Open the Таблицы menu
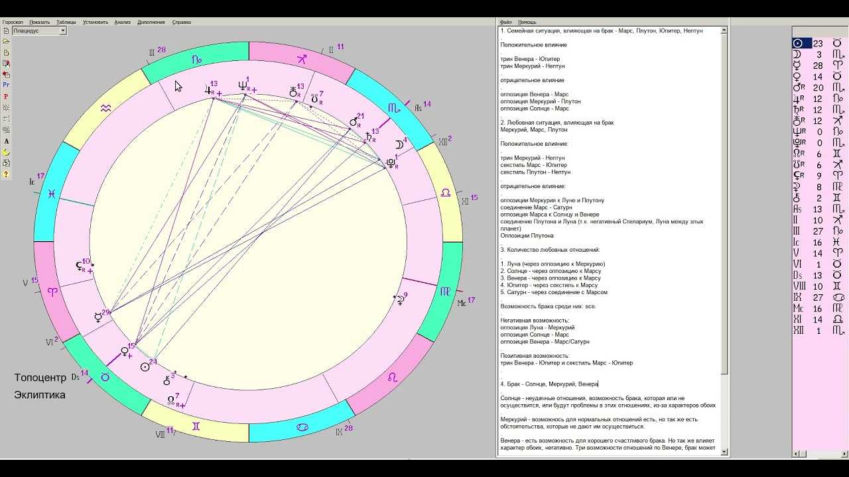This screenshot has width=849, height=477. (66, 22)
